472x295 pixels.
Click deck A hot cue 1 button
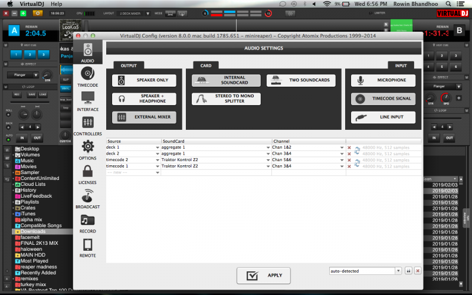point(17,54)
